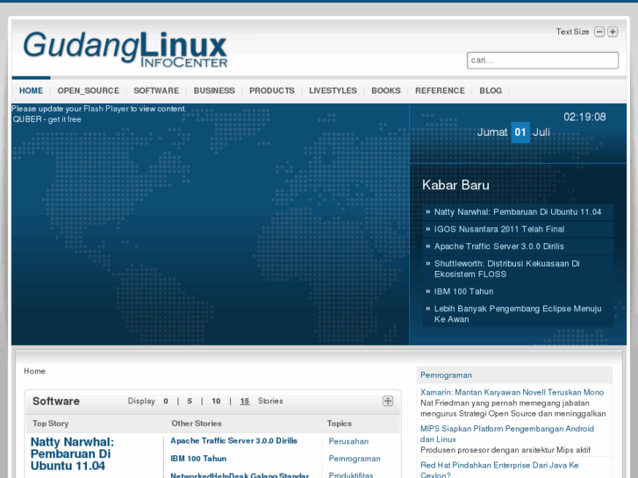
Task: Open Shuttleworth Distribusi Kekuasaan article
Action: [506, 269]
